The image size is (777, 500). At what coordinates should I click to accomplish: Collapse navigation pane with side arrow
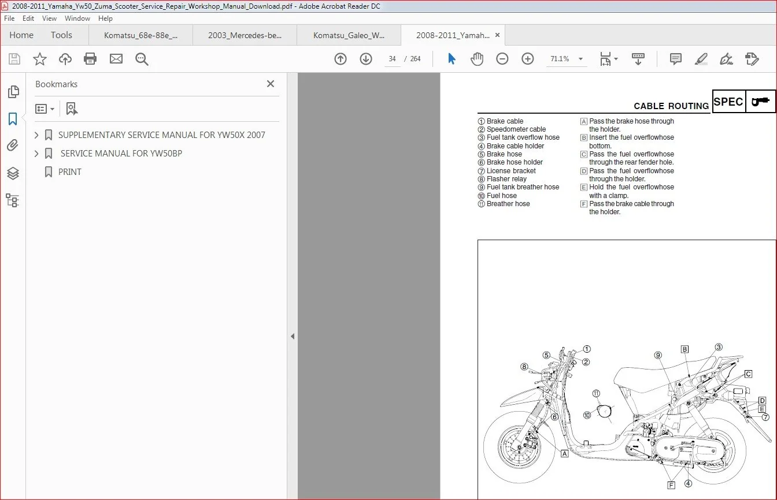293,336
